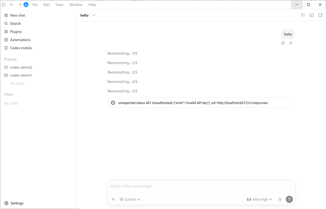Toggle the right side panel icon
326x209 pixels.
(320, 15)
